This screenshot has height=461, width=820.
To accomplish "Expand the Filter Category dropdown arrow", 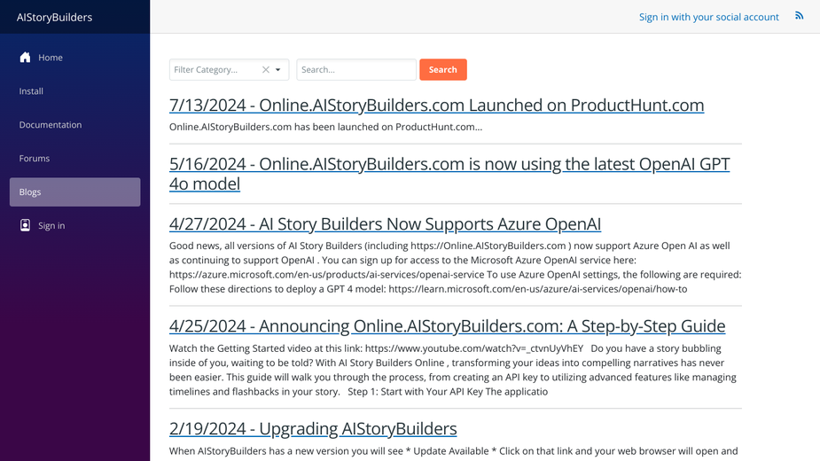I will click(278, 70).
